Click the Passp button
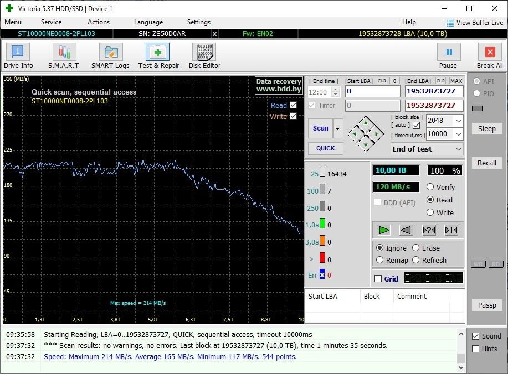The width and height of the screenshot is (508, 374). tap(486, 305)
